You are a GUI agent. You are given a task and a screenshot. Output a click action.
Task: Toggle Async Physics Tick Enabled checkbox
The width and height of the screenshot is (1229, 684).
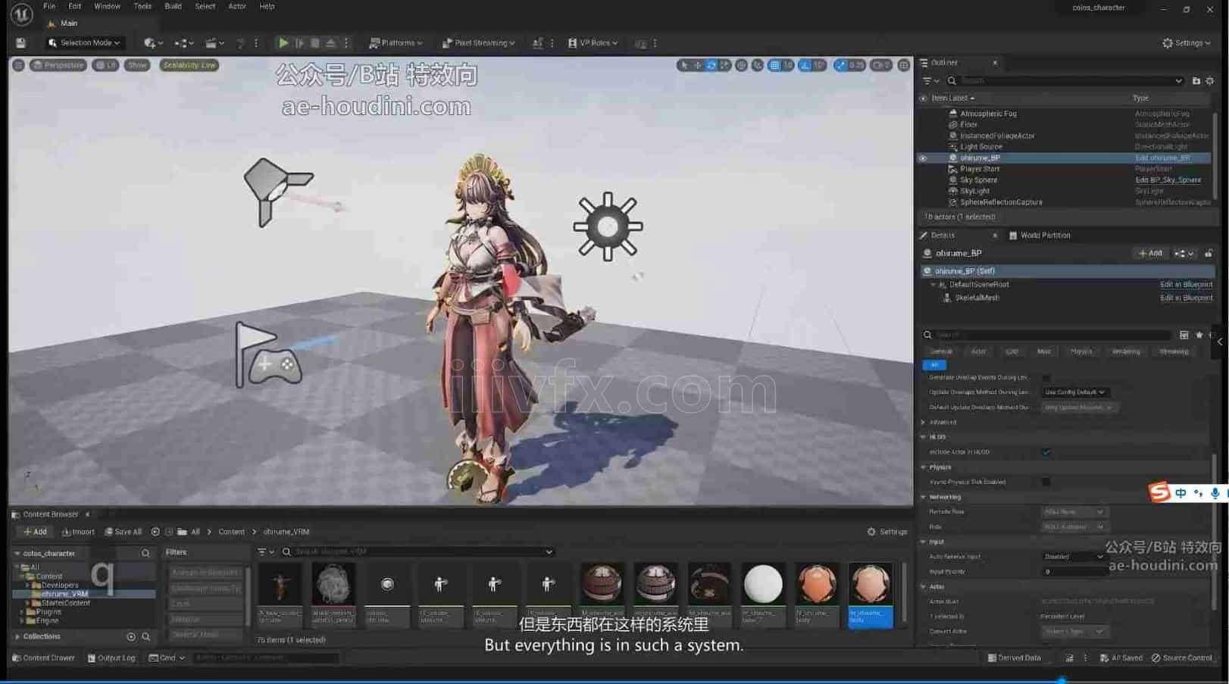click(1046, 482)
